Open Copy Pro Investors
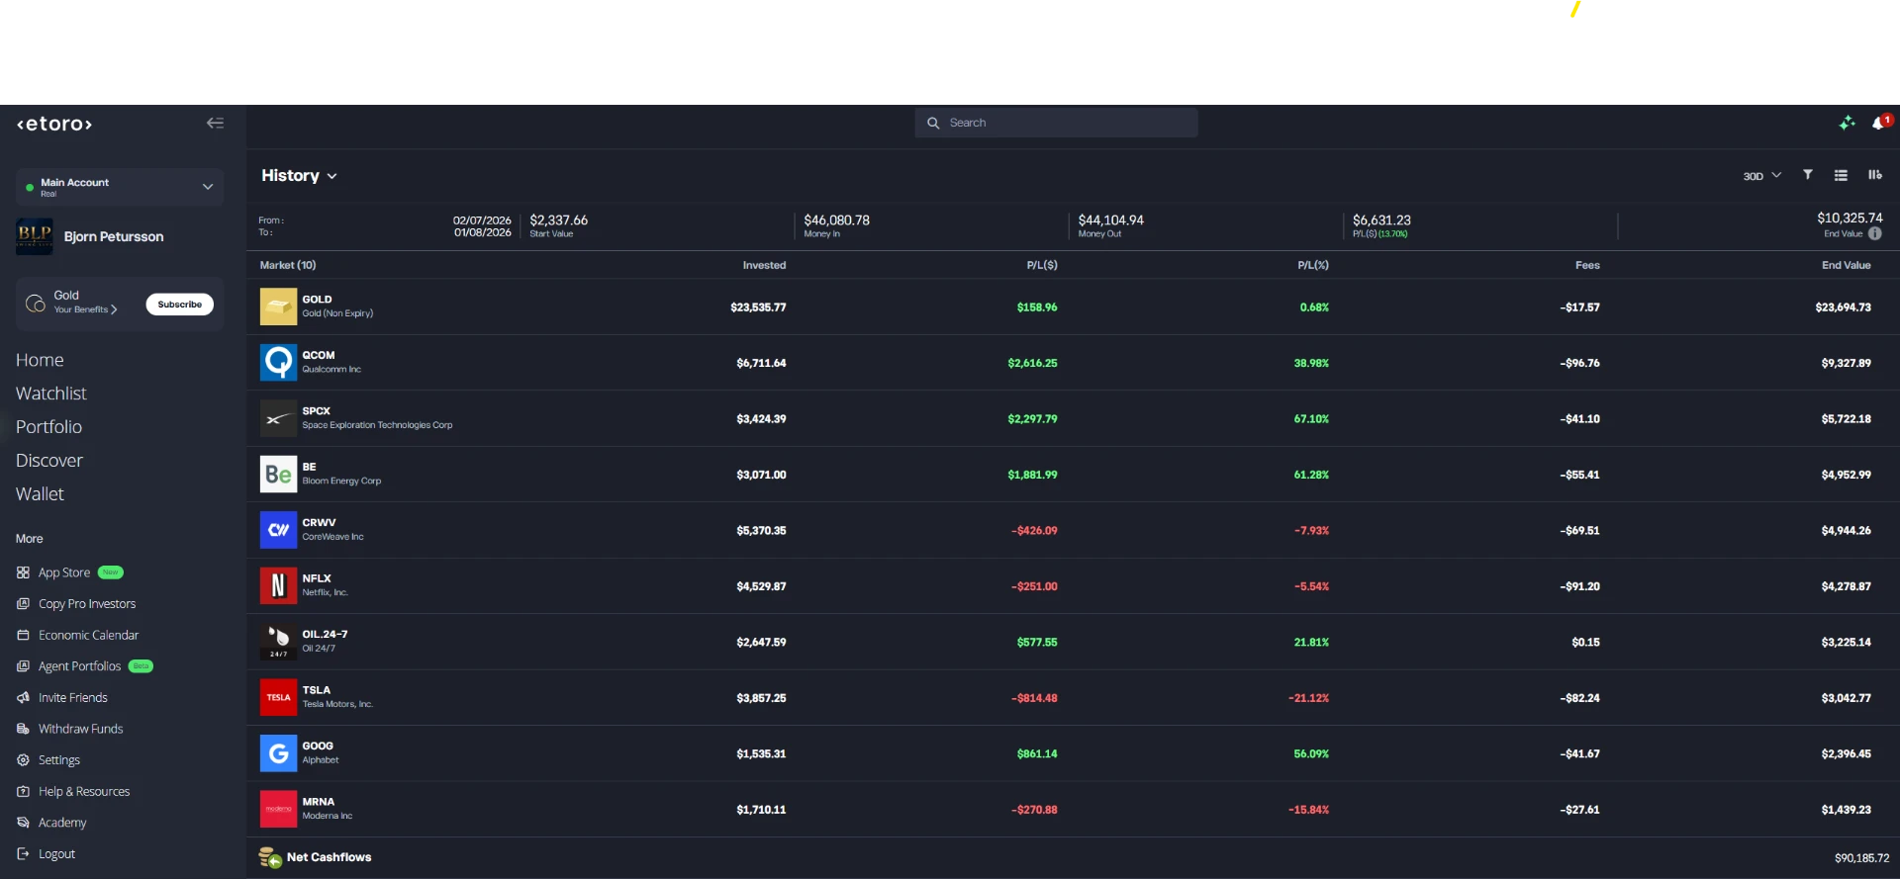Viewport: 1900px width, 879px height. click(87, 604)
